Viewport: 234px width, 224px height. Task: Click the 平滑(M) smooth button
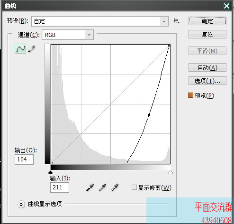pos(207,51)
